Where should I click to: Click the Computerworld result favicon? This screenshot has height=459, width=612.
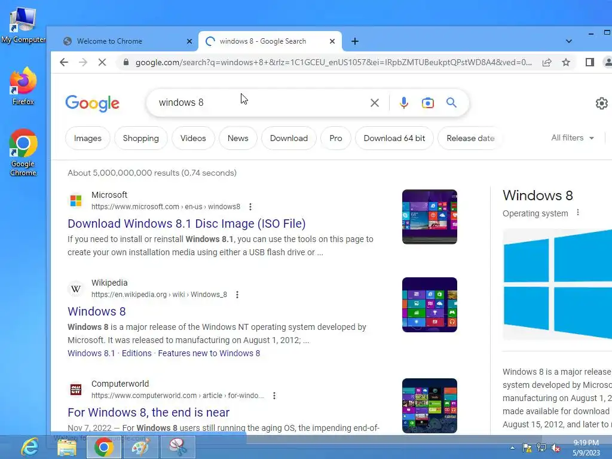click(x=76, y=390)
